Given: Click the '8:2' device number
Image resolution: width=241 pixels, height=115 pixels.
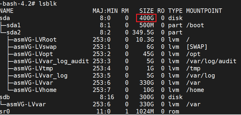Looking at the screenshot, I should pos(105,32).
